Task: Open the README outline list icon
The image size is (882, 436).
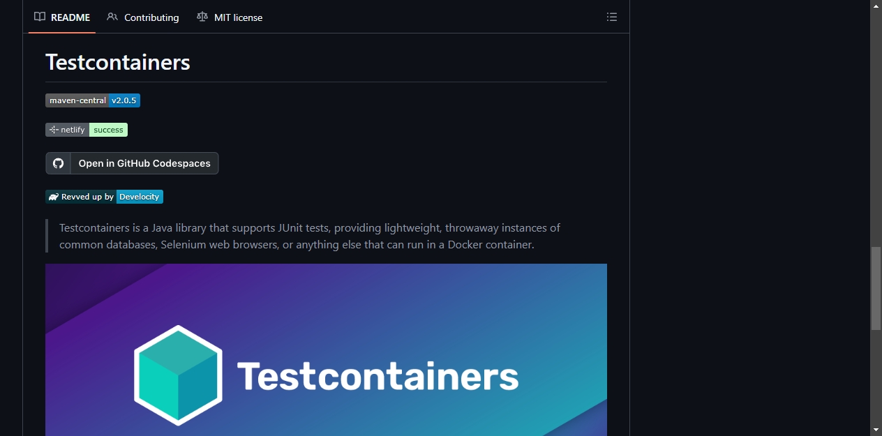Action: [x=612, y=17]
